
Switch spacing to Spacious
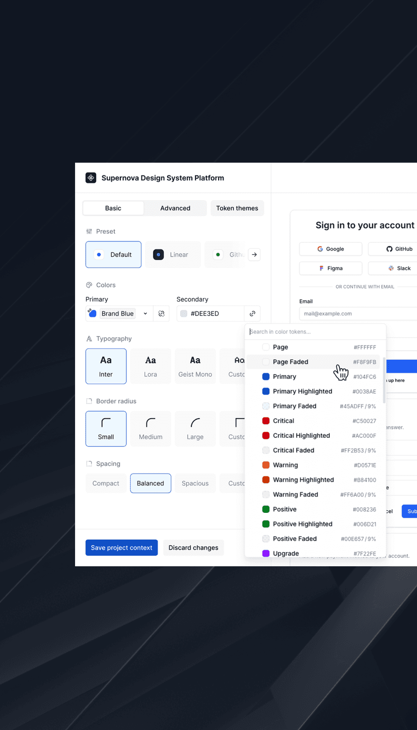[195, 483]
